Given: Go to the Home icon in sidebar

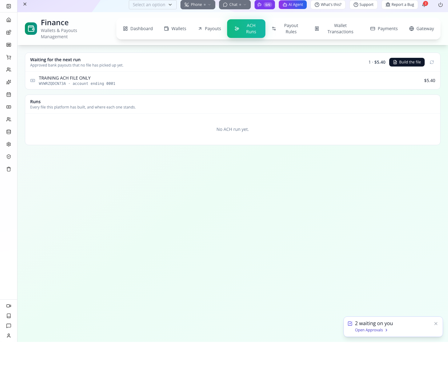Looking at the screenshot, I should 9,20.
